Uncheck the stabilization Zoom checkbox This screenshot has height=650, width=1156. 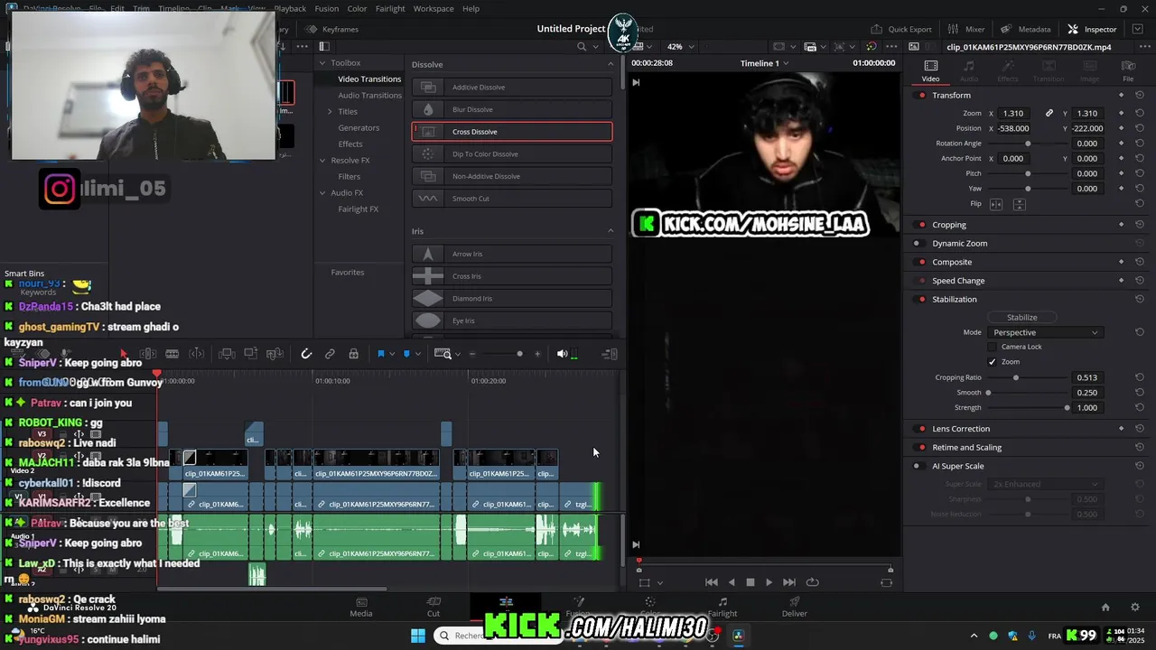point(992,361)
